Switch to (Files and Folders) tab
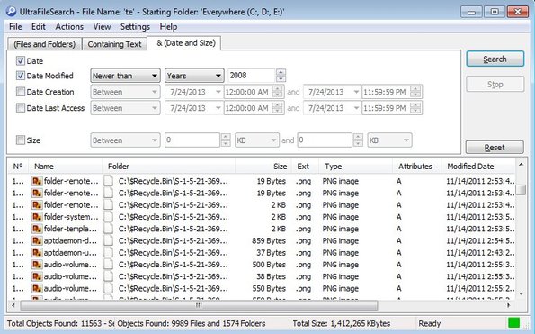The image size is (535, 334). click(45, 44)
